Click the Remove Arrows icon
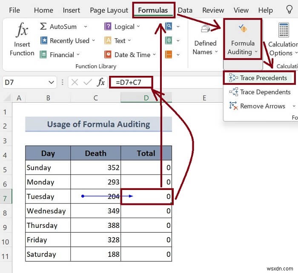298x273 pixels. (233, 106)
